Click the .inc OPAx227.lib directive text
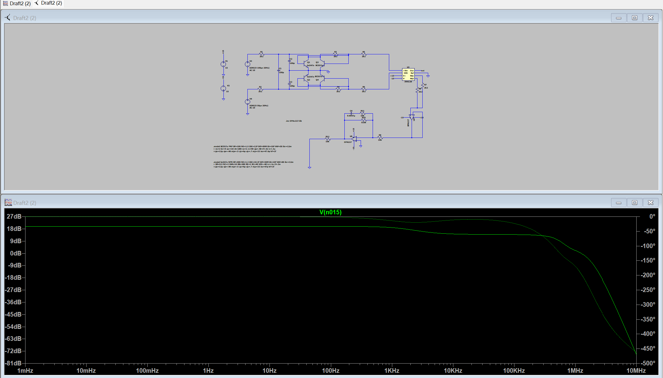The width and height of the screenshot is (663, 378). [x=294, y=121]
